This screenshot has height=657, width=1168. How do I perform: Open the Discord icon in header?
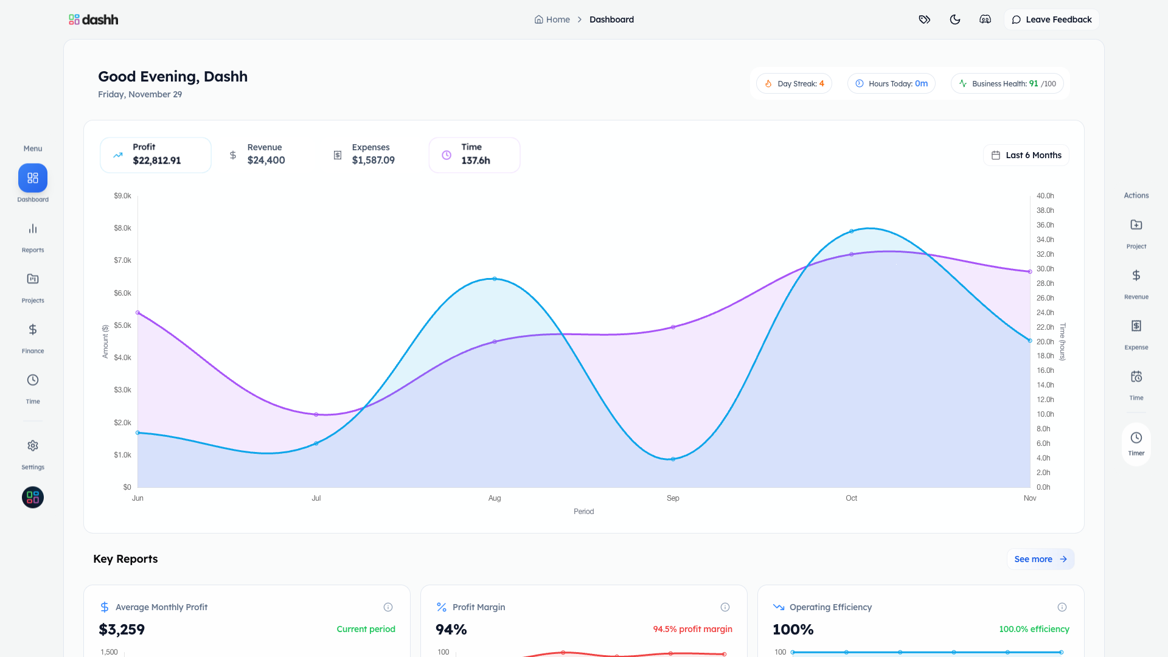click(x=985, y=19)
